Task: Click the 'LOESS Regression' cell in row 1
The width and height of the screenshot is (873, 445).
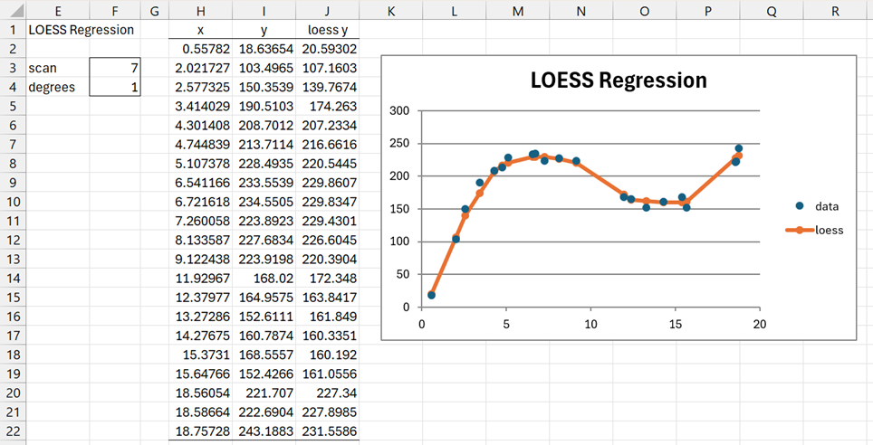Action: point(81,30)
